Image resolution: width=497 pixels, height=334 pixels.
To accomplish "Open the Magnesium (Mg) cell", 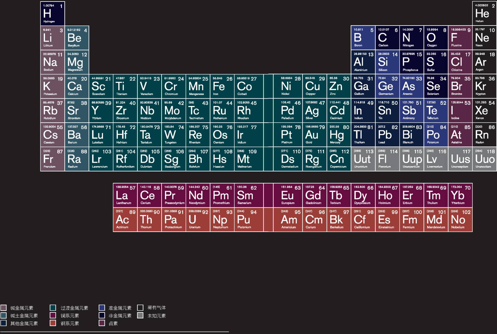I will tap(77, 62).
